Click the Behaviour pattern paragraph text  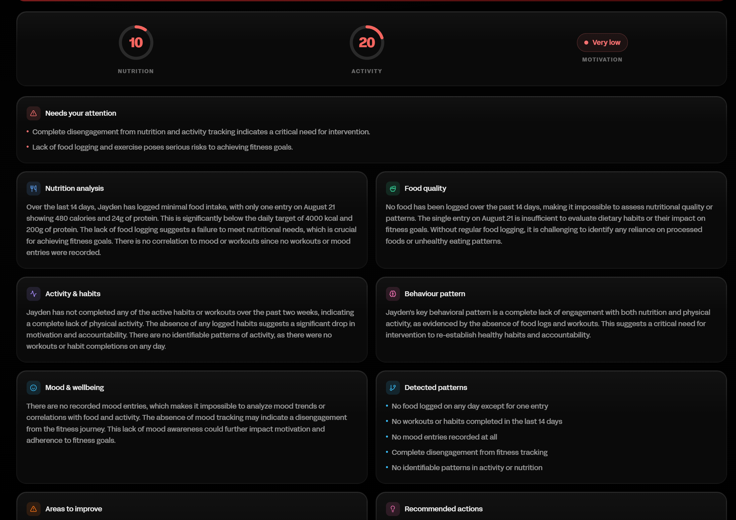click(x=548, y=324)
